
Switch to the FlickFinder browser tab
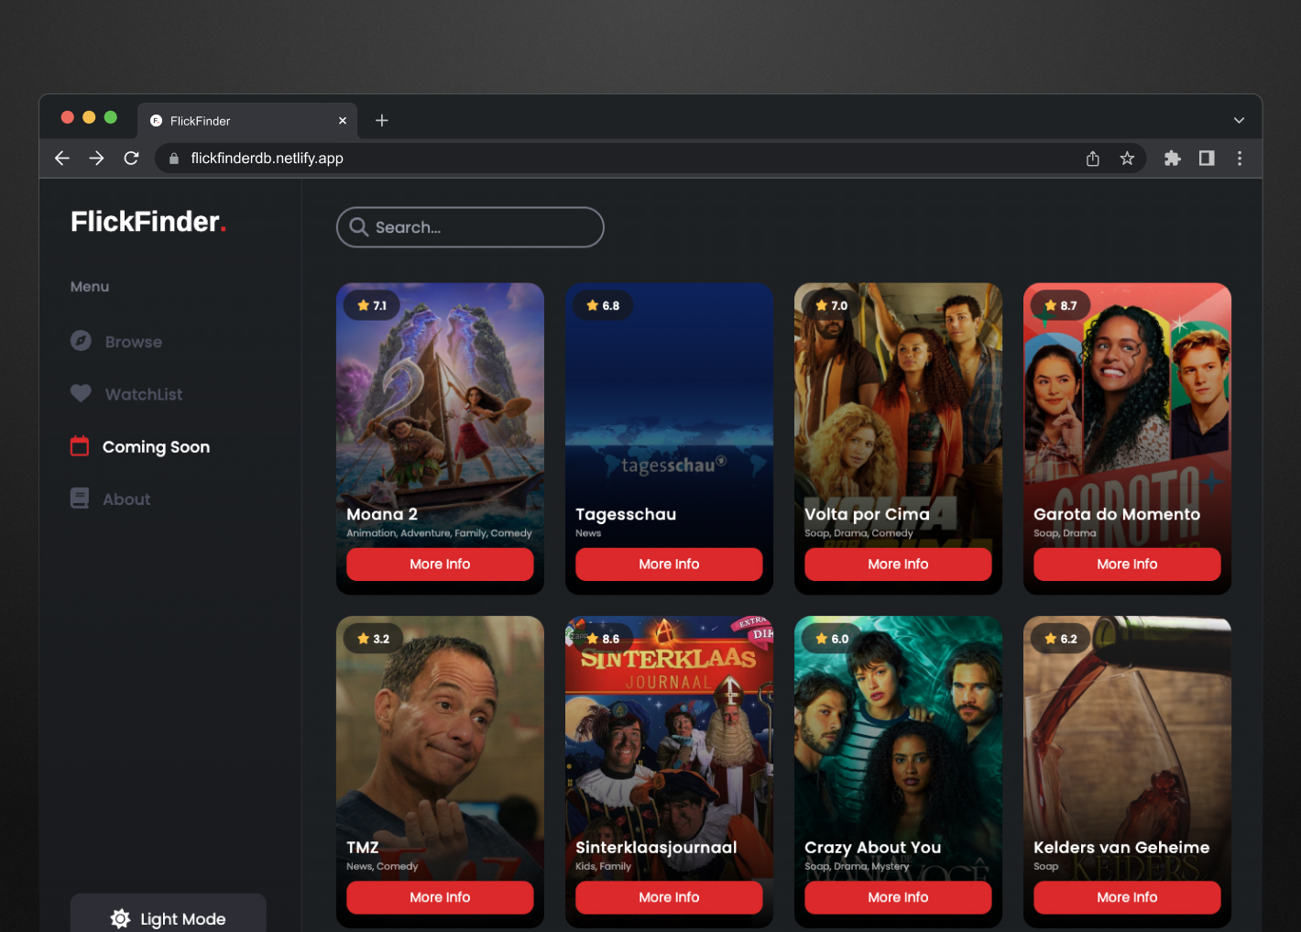(x=247, y=120)
